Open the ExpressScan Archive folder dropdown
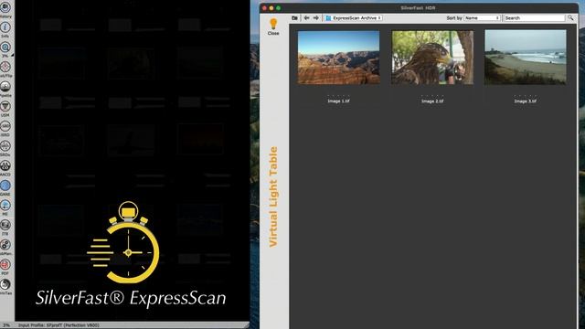The width and height of the screenshot is (585, 329). [354, 18]
